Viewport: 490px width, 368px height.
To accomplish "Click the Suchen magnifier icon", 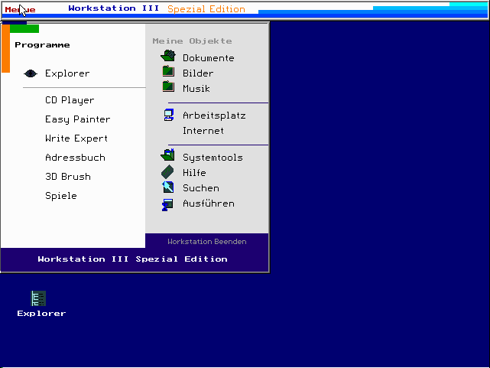I will click(x=168, y=187).
